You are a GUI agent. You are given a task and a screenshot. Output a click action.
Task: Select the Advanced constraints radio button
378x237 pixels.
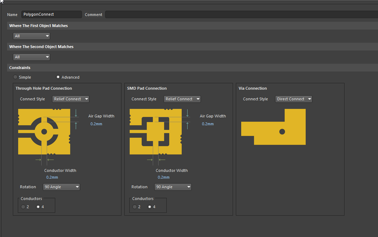click(58, 77)
